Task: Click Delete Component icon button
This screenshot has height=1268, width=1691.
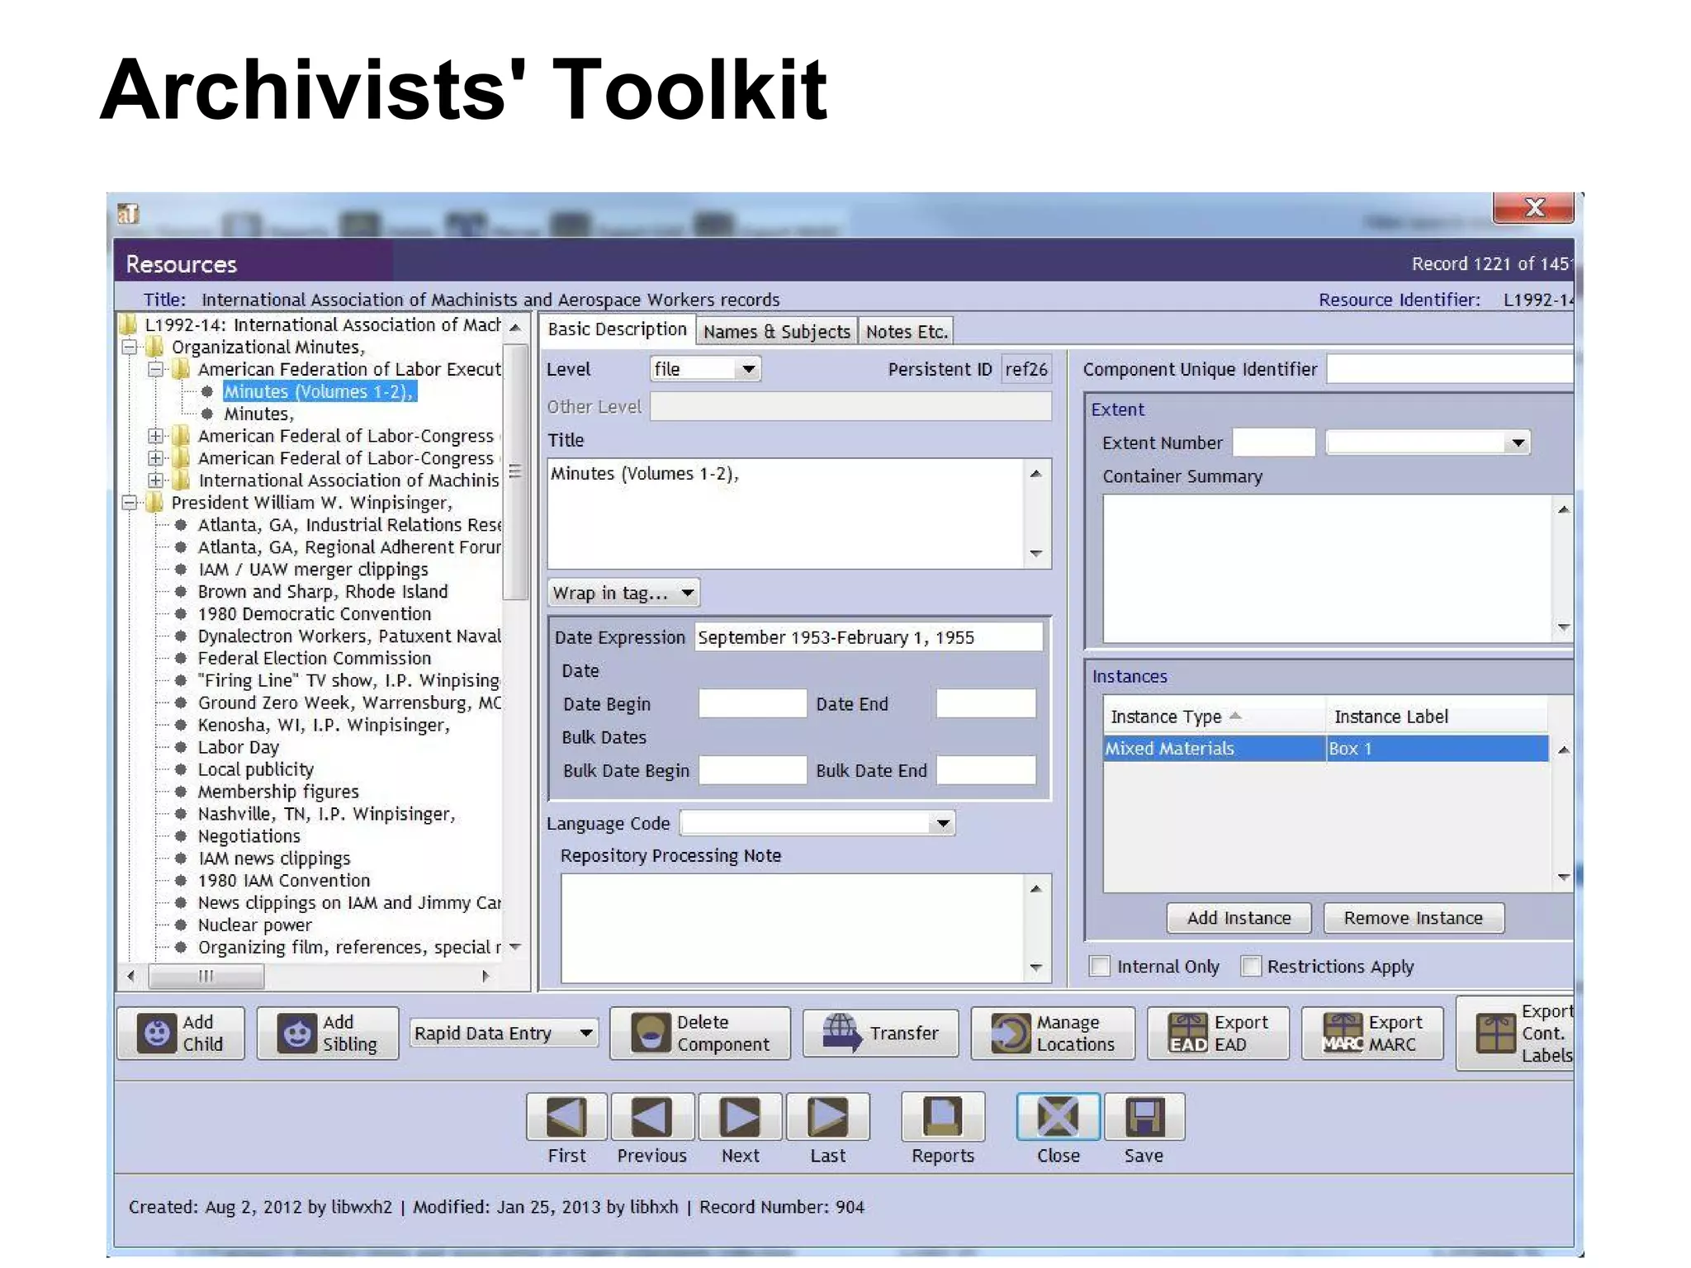Action: [x=650, y=1033]
